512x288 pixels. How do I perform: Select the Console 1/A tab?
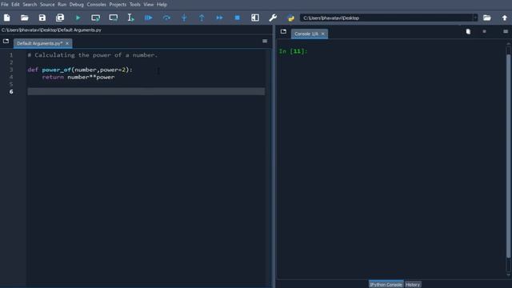pos(306,34)
